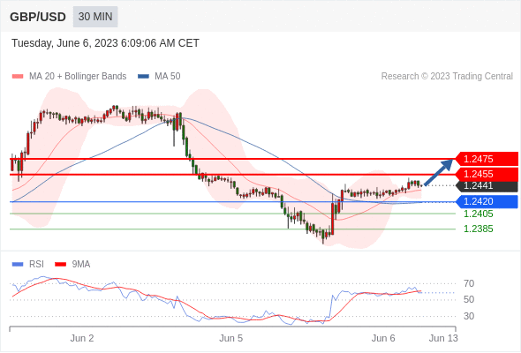
Task: Click the blue RSI legend swatch
Action: click(x=18, y=265)
